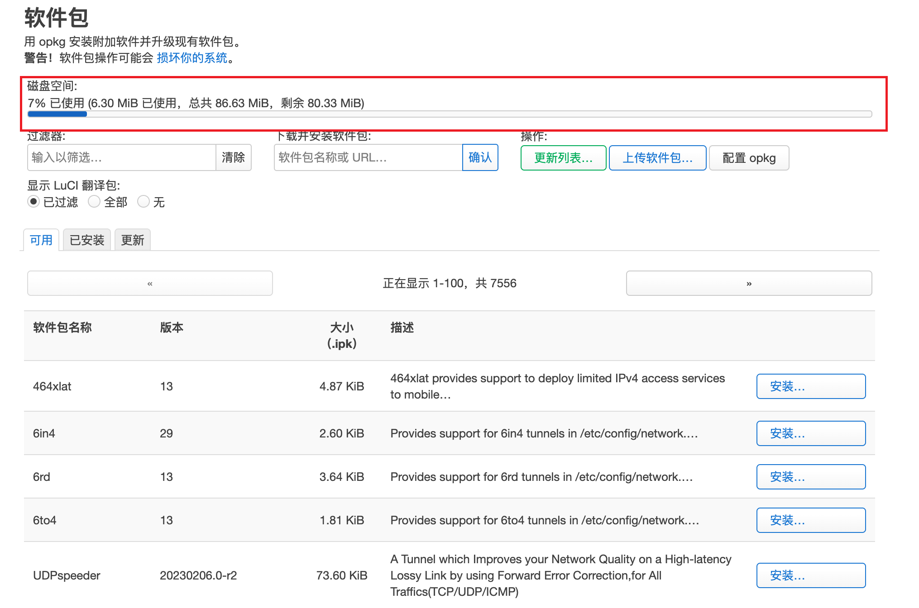Image resolution: width=919 pixels, height=608 pixels.
Task: Click the 上传软件包 button
Action: [x=657, y=158]
